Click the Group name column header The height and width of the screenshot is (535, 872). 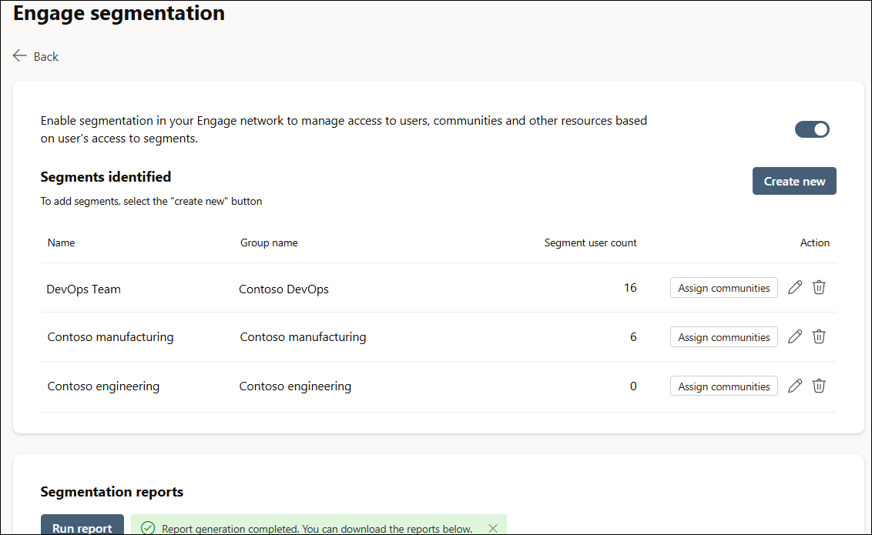tap(269, 242)
